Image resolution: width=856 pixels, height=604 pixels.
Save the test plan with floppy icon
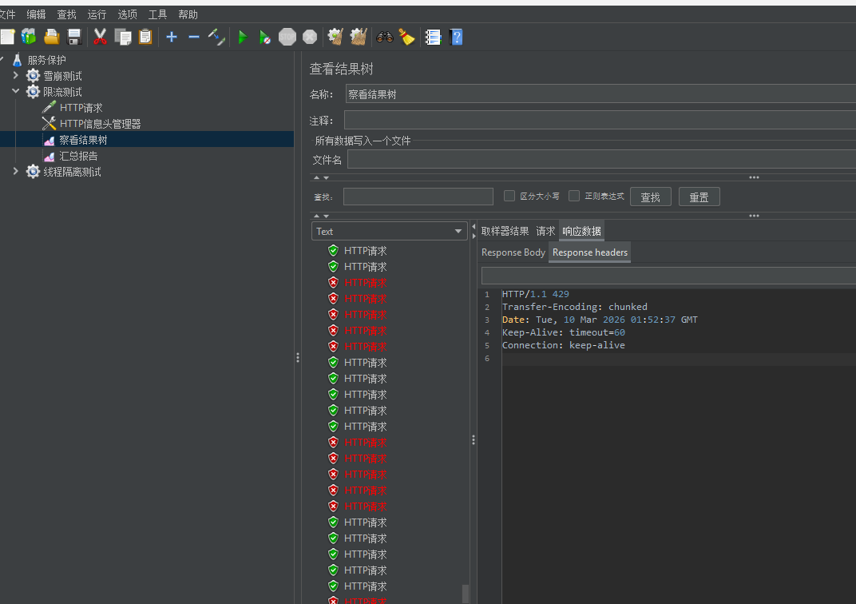click(x=74, y=37)
